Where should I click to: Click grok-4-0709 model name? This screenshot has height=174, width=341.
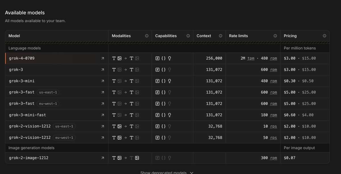[22, 58]
